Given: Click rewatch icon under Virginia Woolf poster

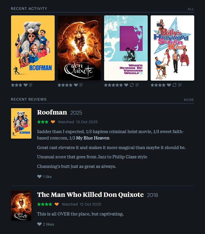Looking at the screenshot, I should pyautogui.click(x=132, y=85).
